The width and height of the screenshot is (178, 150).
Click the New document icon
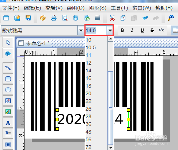pyautogui.click(x=6, y=18)
